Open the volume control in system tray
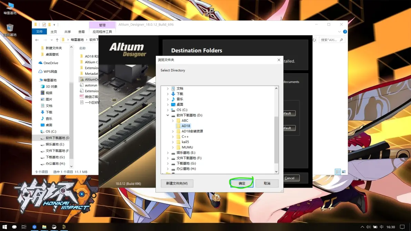The image size is (411, 231). [x=368, y=227]
